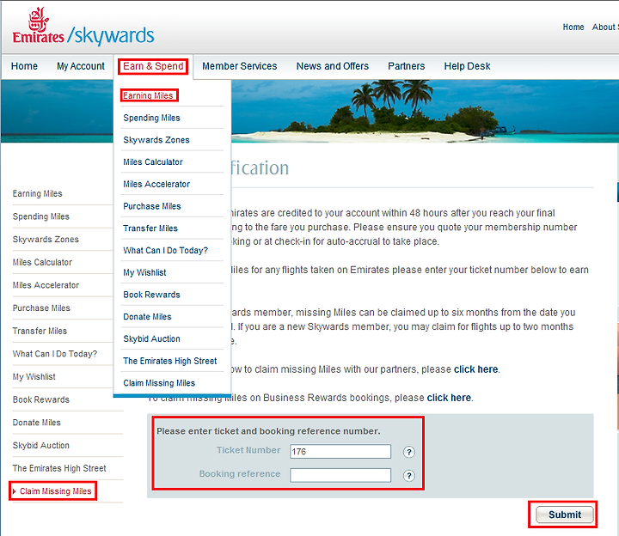Viewport: 619px width, 536px height.
Task: Open Skybid Auction from the dropdown menu
Action: (x=151, y=338)
